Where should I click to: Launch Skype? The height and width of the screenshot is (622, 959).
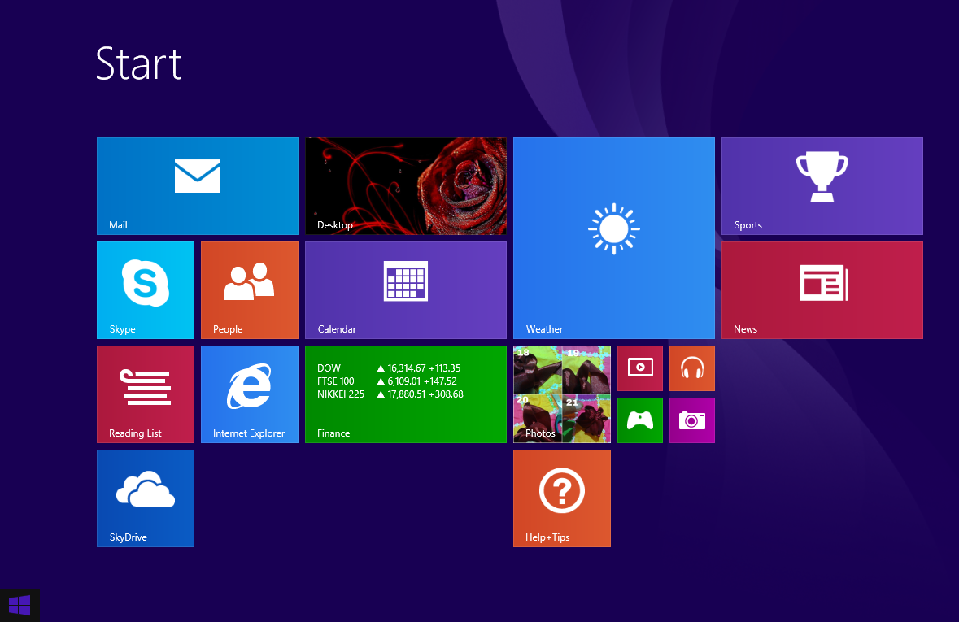click(x=145, y=289)
